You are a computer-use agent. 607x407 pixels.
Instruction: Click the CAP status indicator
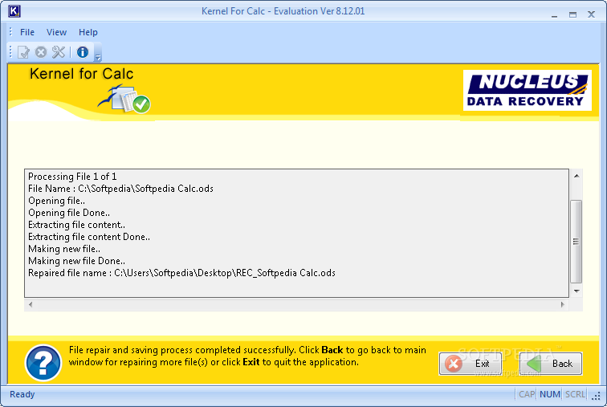[527, 394]
